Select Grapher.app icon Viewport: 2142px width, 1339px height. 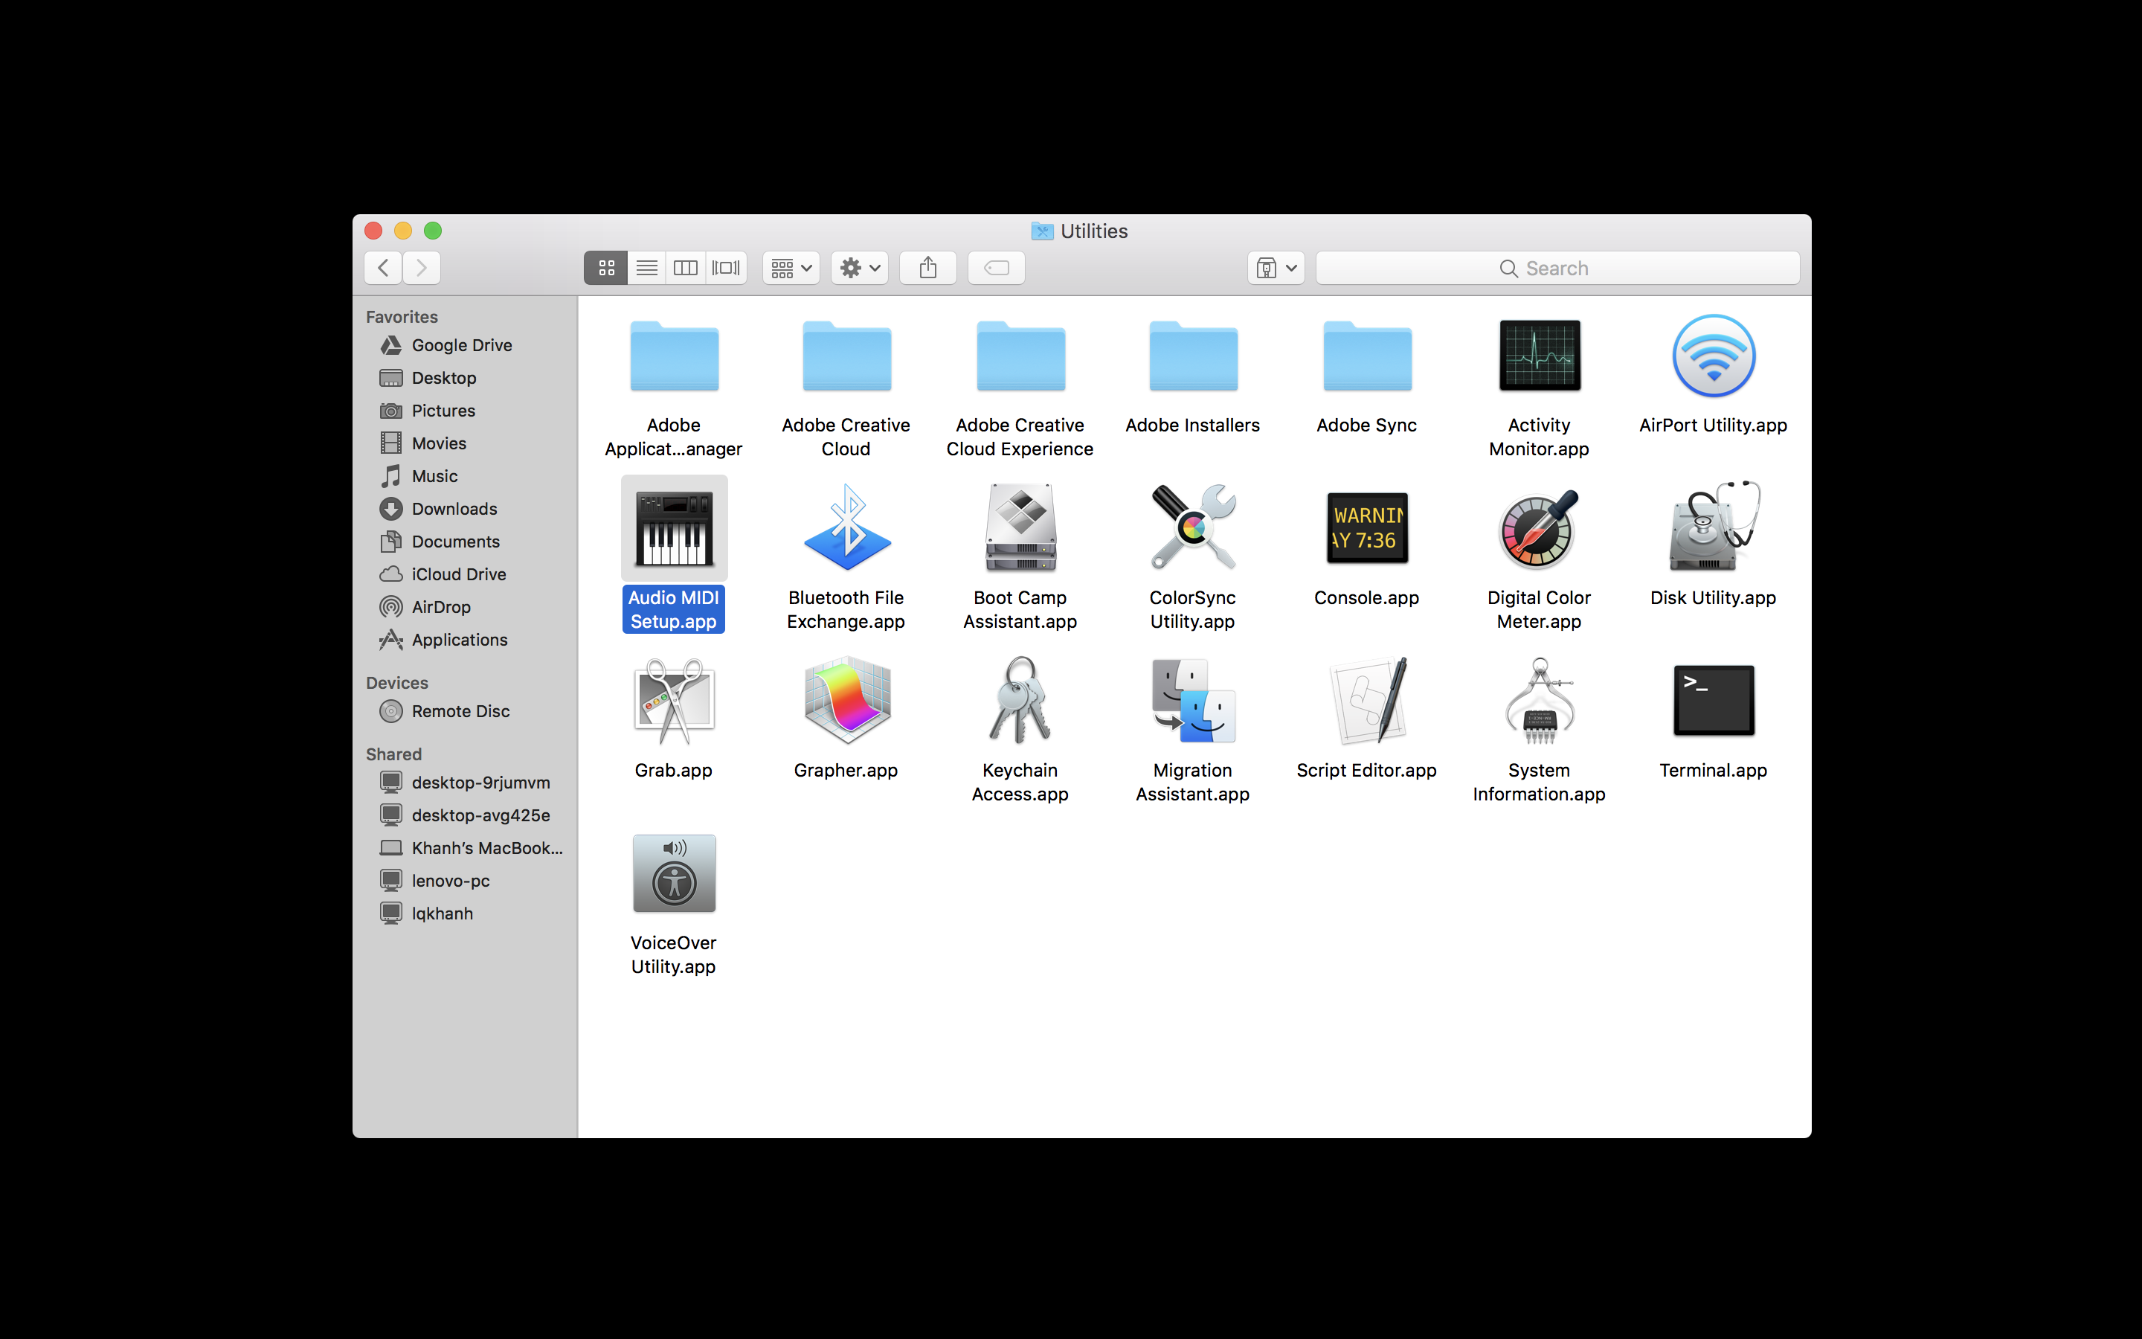click(846, 701)
